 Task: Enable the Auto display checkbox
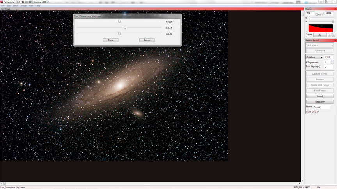tap(317, 14)
